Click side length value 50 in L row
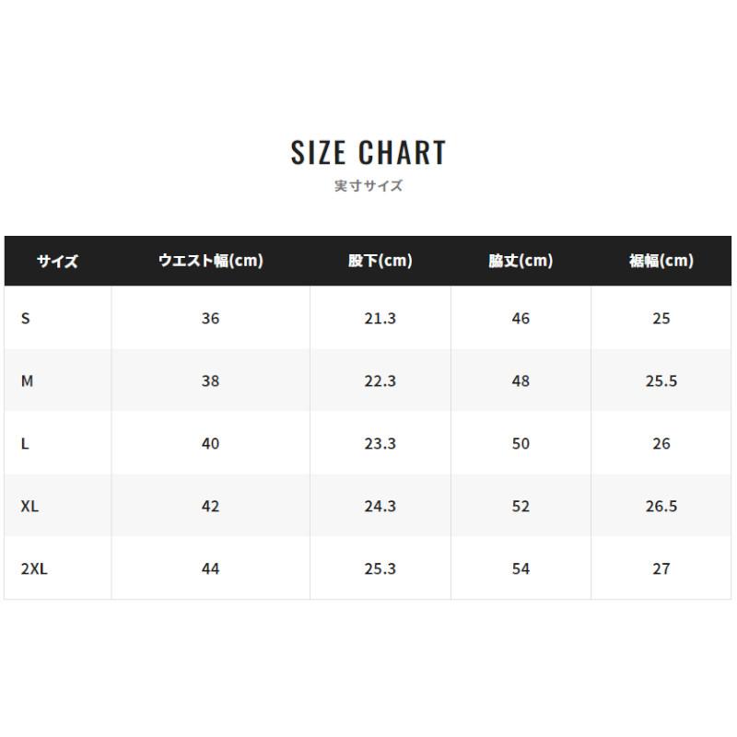The width and height of the screenshot is (737, 737). pyautogui.click(x=521, y=443)
